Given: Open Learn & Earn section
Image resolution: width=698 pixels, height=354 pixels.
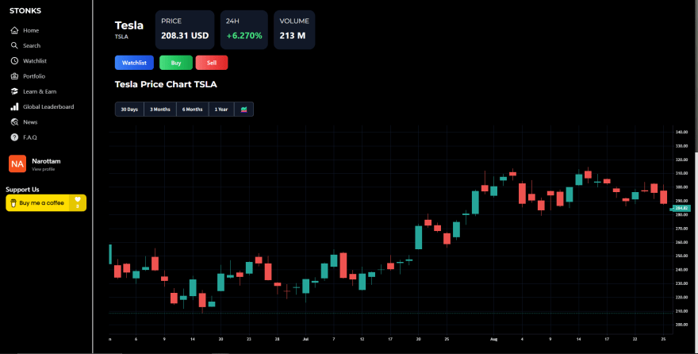Looking at the screenshot, I should (x=40, y=91).
